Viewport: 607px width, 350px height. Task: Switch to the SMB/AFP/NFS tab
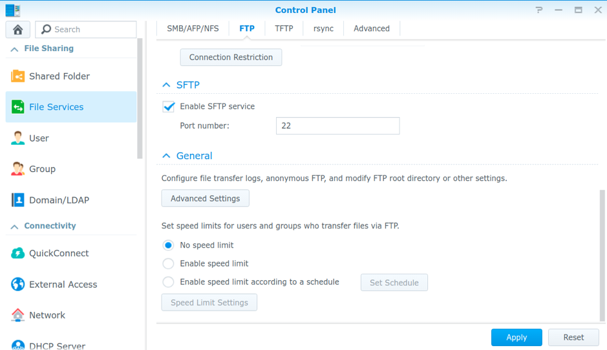tap(193, 28)
